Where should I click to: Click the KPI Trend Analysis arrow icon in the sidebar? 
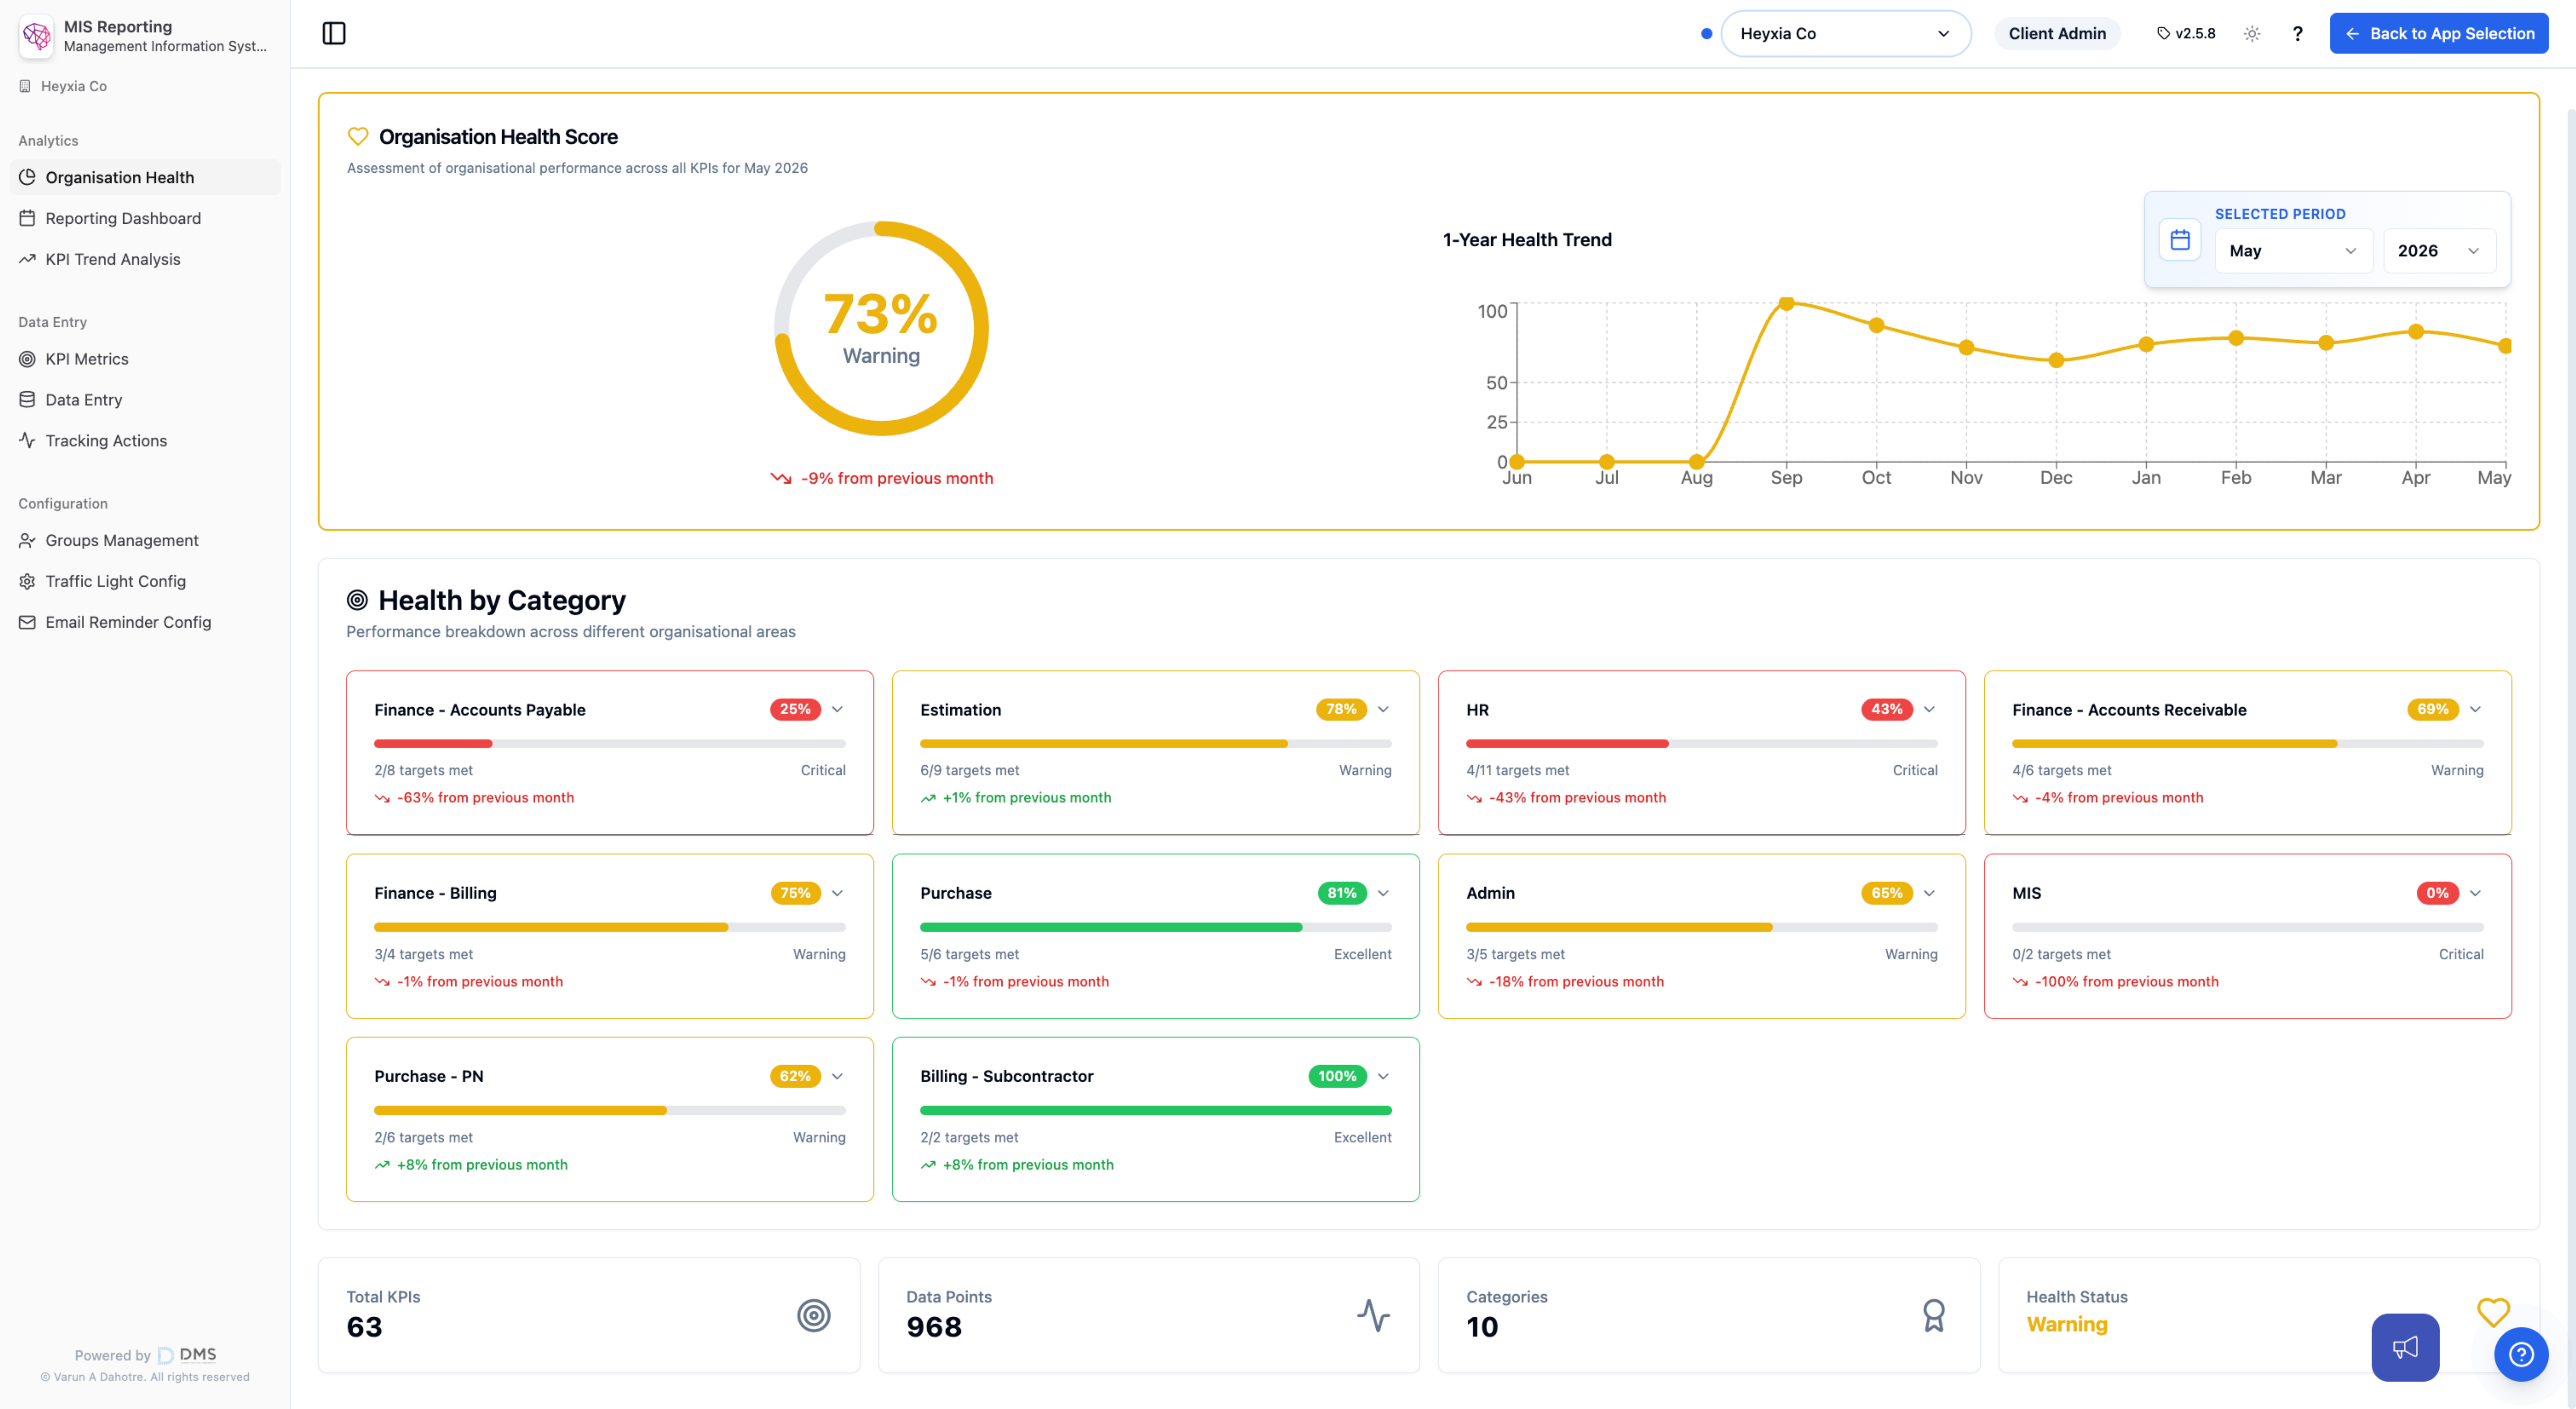pyautogui.click(x=27, y=259)
